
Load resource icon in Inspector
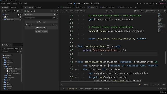pyautogui.click(x=28, y=11)
